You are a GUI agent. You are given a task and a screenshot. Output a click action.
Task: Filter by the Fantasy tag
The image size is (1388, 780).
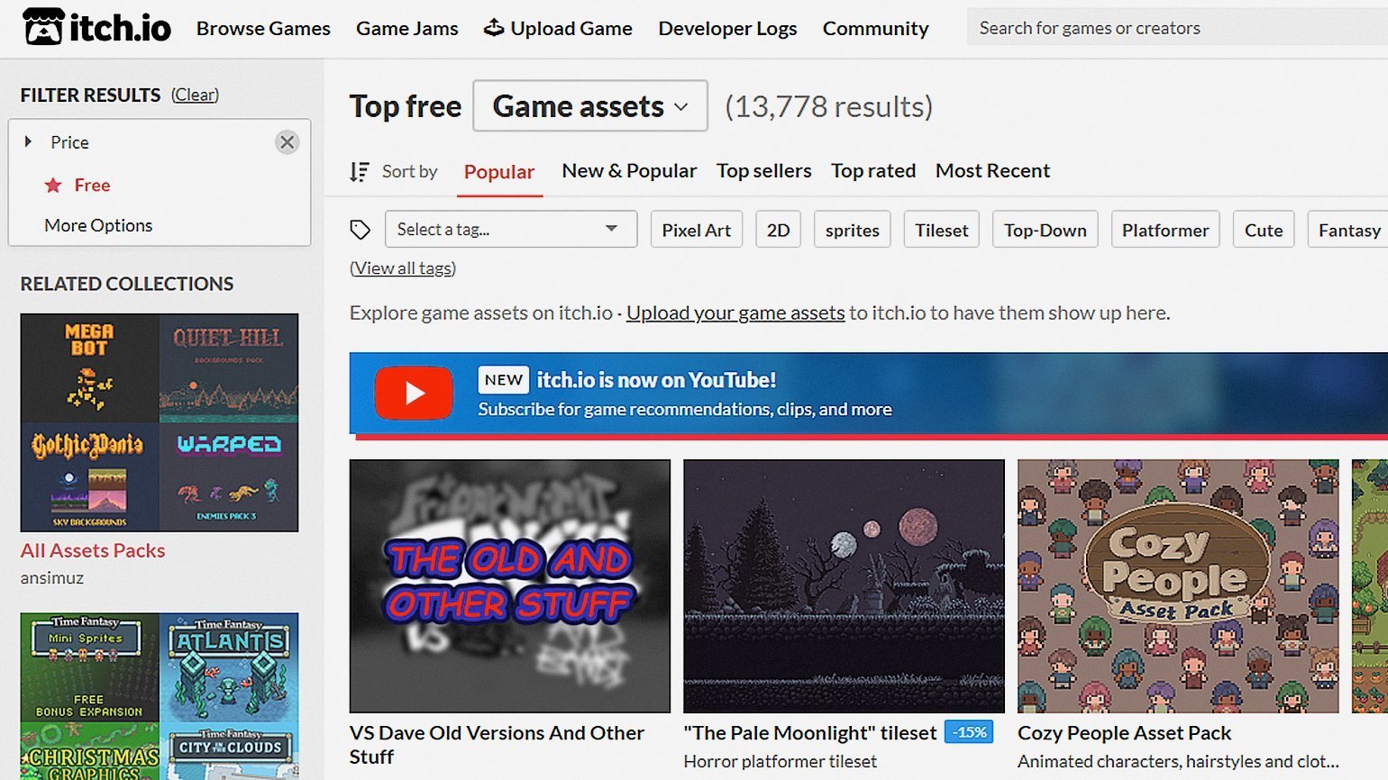1348,230
